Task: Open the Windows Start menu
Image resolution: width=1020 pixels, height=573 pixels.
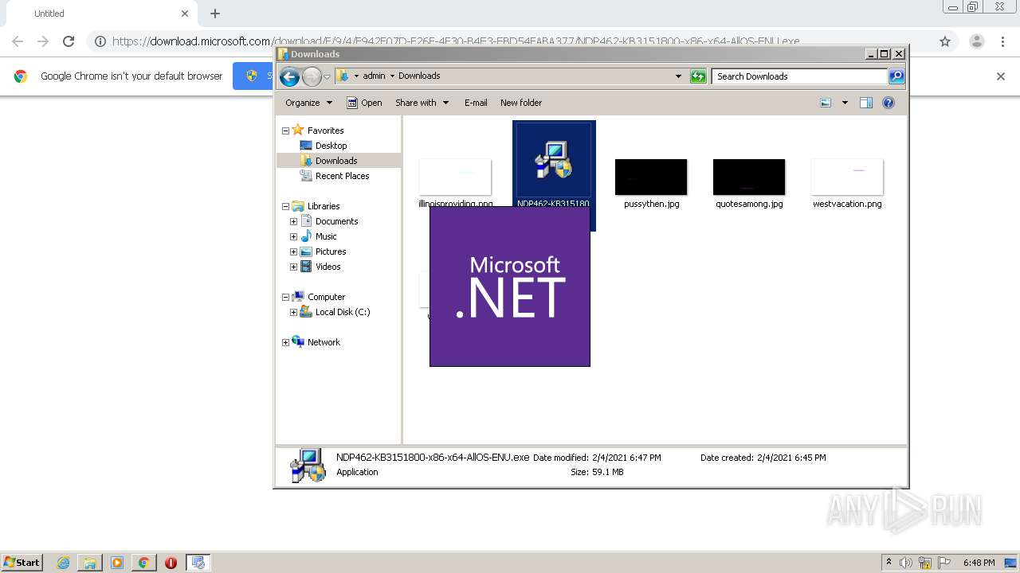Action: coord(22,563)
